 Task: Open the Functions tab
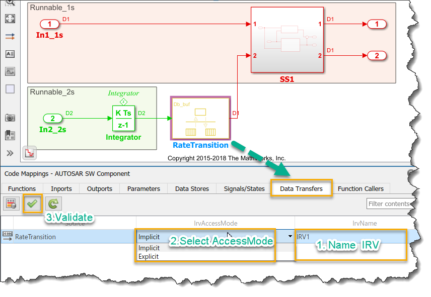(22, 188)
